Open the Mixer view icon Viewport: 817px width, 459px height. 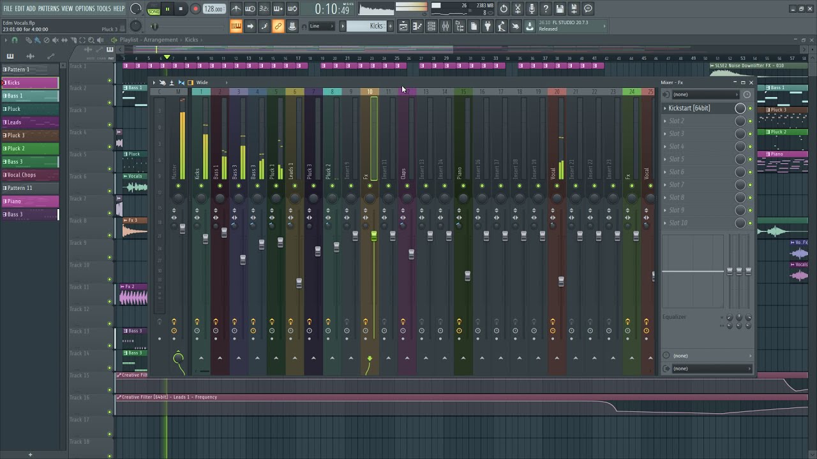point(445,26)
